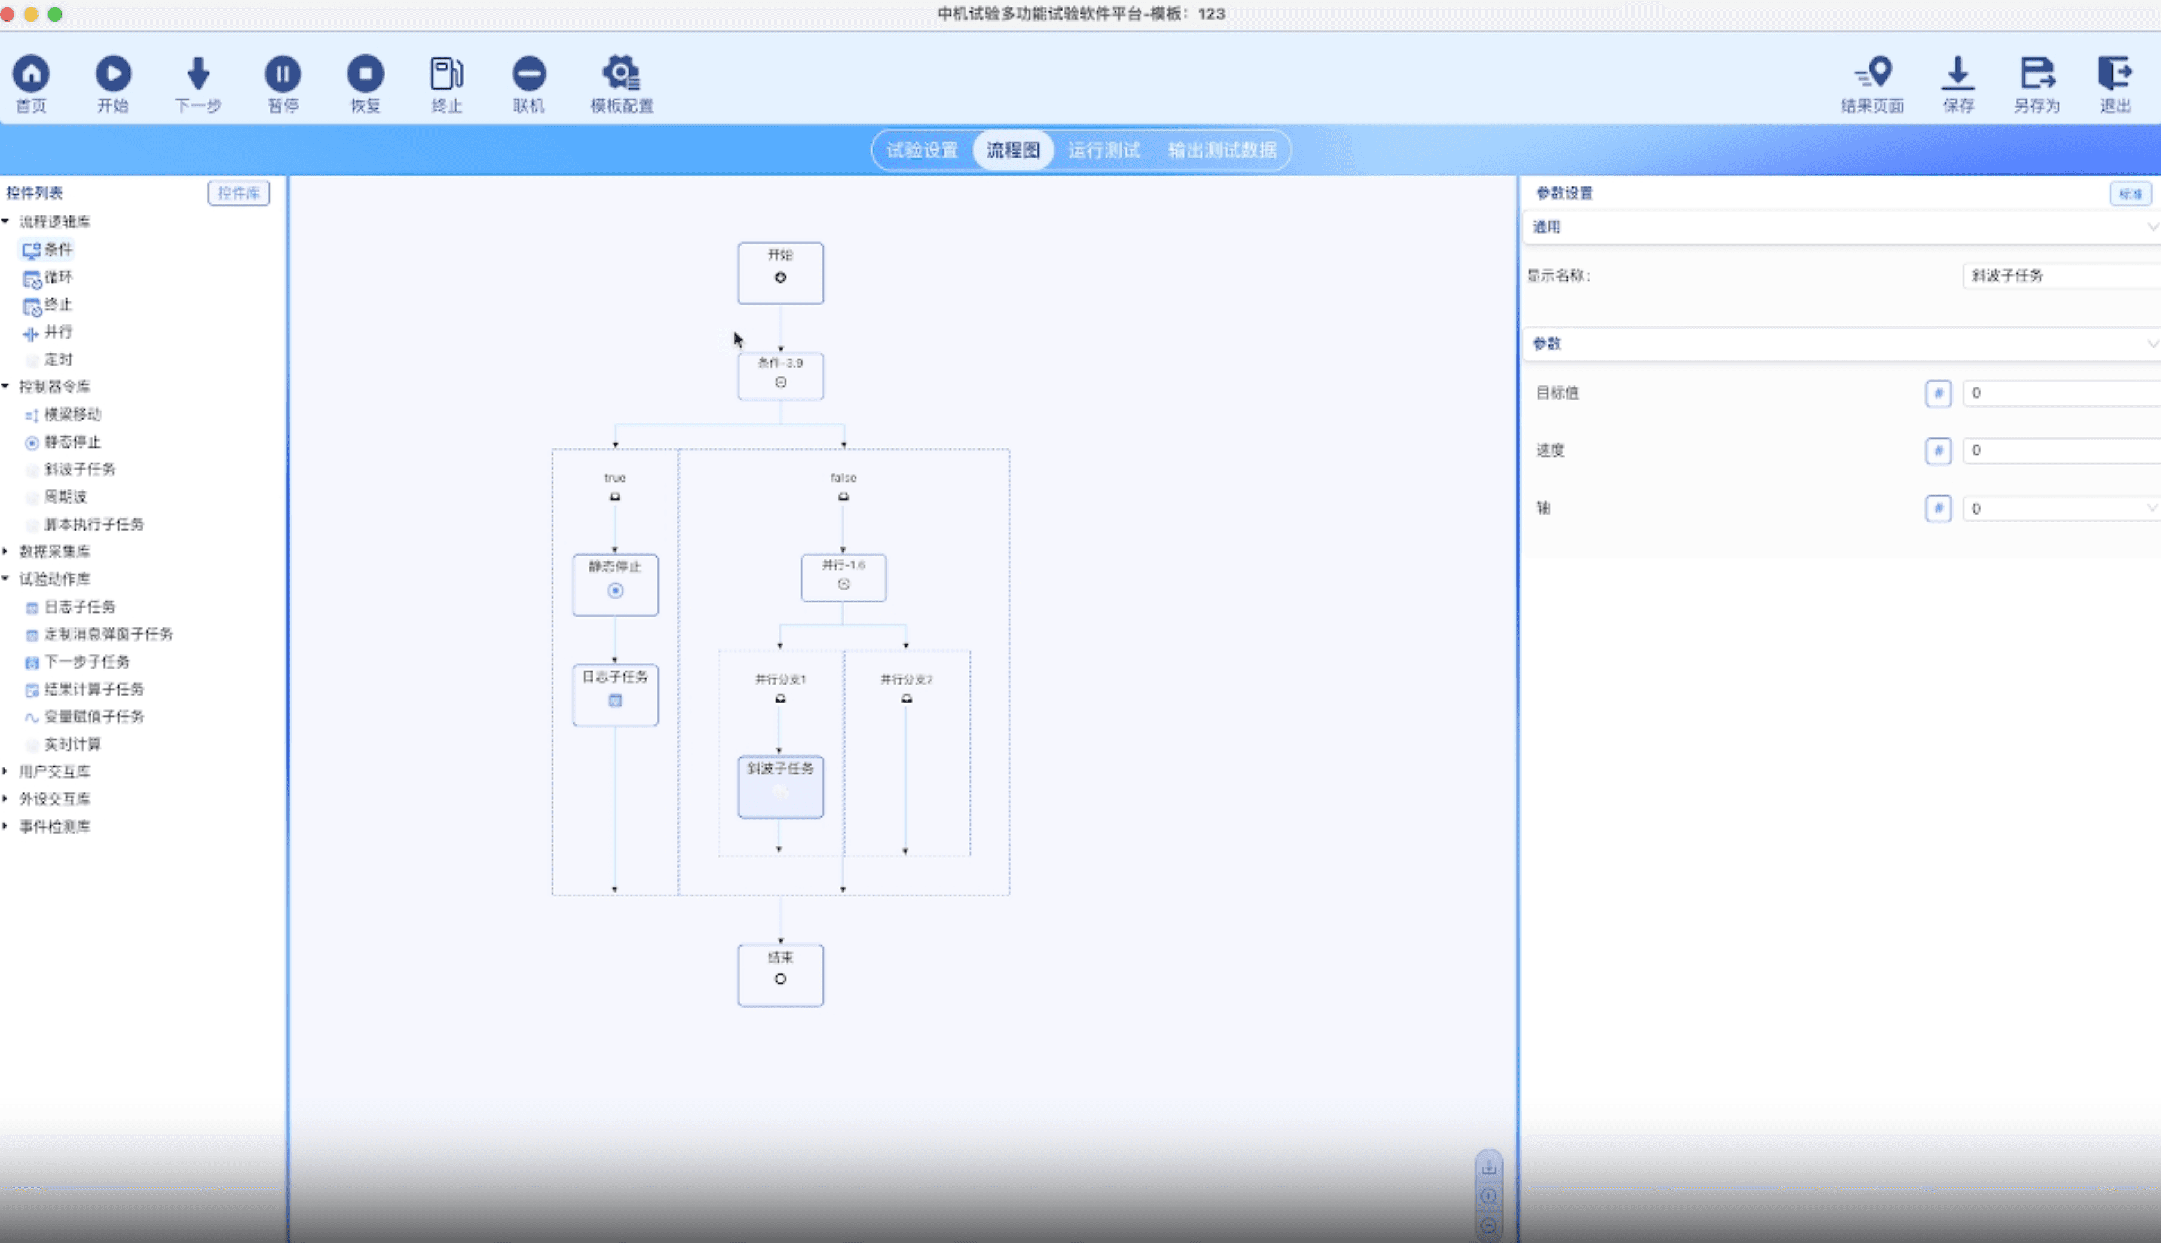Select 循环 in the control list
Image resolution: width=2161 pixels, height=1243 pixels.
coord(58,277)
